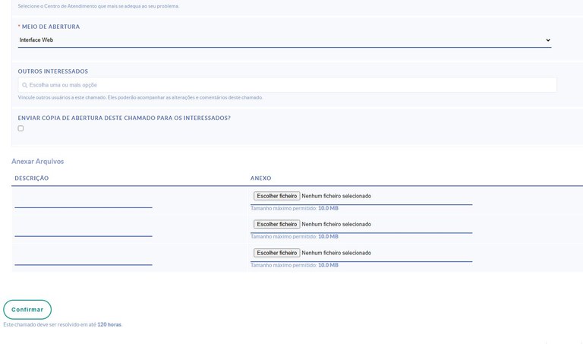Click the 'Anexar Arquivos' section heading
The height and width of the screenshot is (344, 583).
pyautogui.click(x=37, y=162)
